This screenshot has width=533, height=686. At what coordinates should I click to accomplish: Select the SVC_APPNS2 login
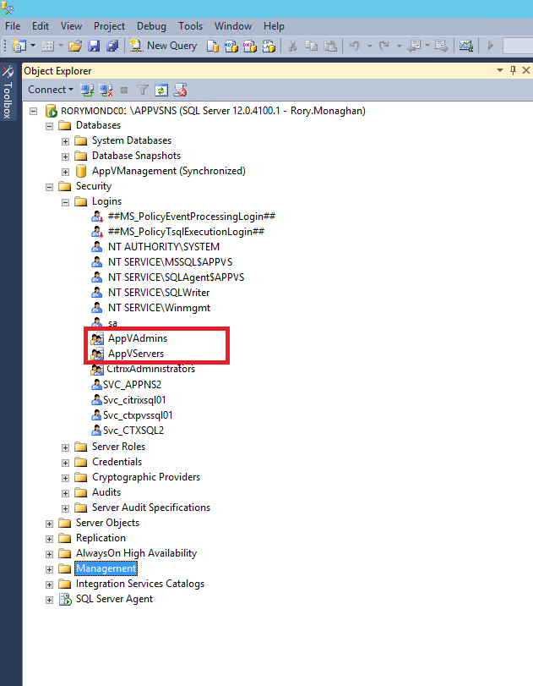[x=132, y=385]
